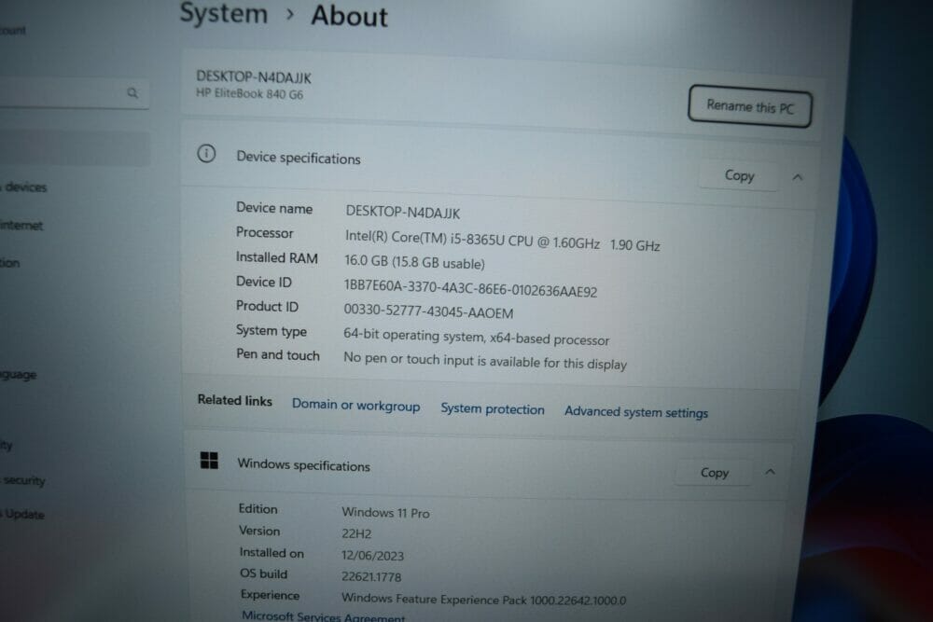This screenshot has height=622, width=933.
Task: Click the search magnifier icon in sidebar
Action: click(132, 92)
